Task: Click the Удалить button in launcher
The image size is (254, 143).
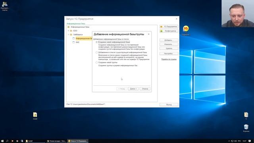Action: click(169, 48)
